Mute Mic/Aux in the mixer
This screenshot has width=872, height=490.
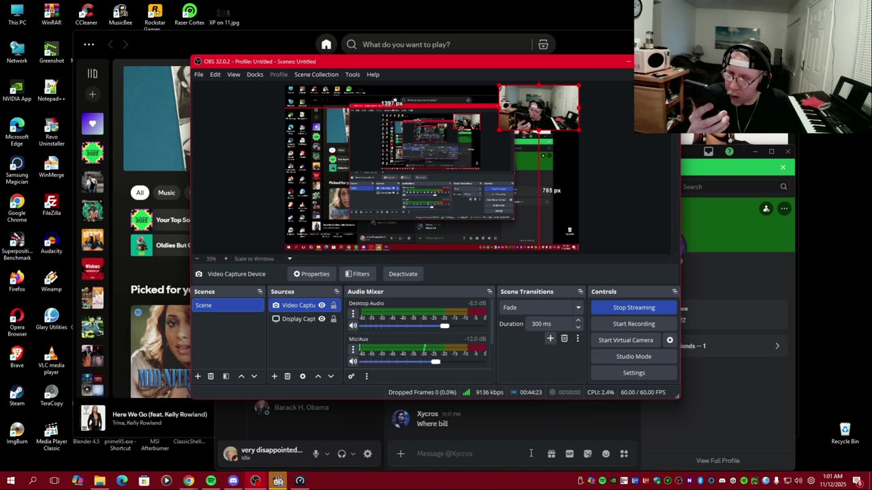[x=353, y=362]
